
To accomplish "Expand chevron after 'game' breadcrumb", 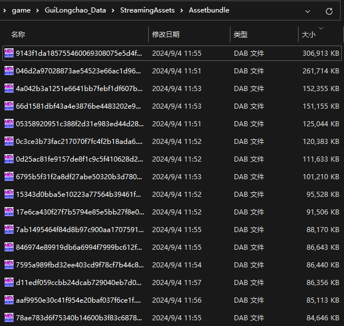I will pyautogui.click(x=37, y=10).
